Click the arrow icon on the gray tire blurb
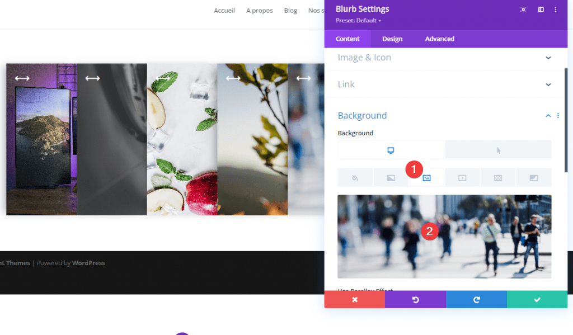This screenshot has height=335, width=573. 92,78
